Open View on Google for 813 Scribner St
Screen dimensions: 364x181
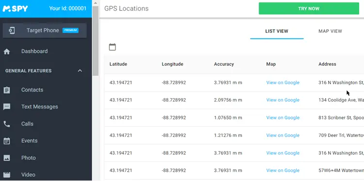tap(283, 118)
